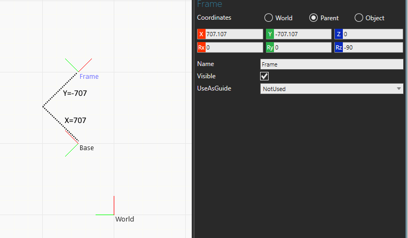Select the Parent coordinates radio button
Screen dimensions: 408x238
click(x=313, y=18)
